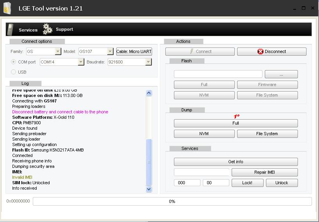Click log line "Disconnect battery and connect cable"
Viewport: 319px width, 222px height.
point(60,112)
